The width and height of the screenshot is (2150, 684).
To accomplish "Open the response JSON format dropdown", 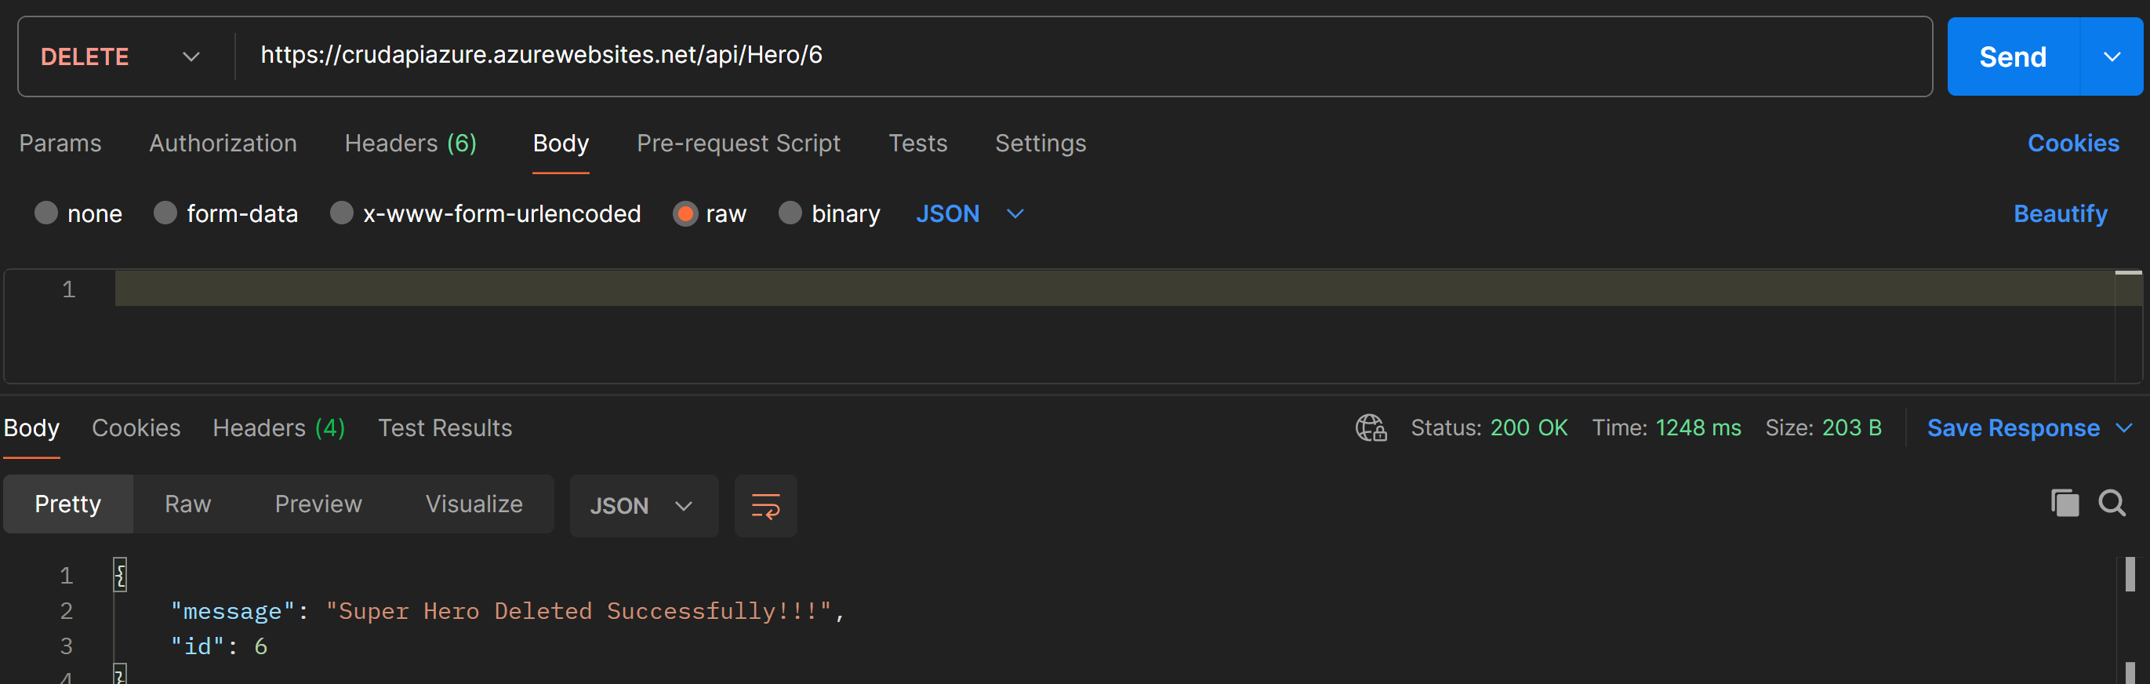I will click(644, 505).
